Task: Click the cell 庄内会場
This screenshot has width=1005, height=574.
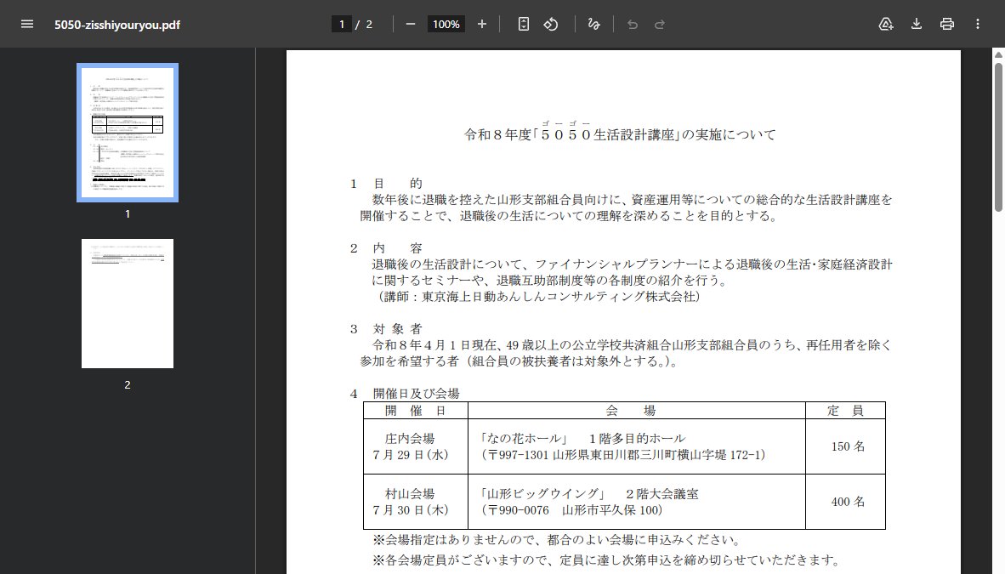Action: coord(410,439)
